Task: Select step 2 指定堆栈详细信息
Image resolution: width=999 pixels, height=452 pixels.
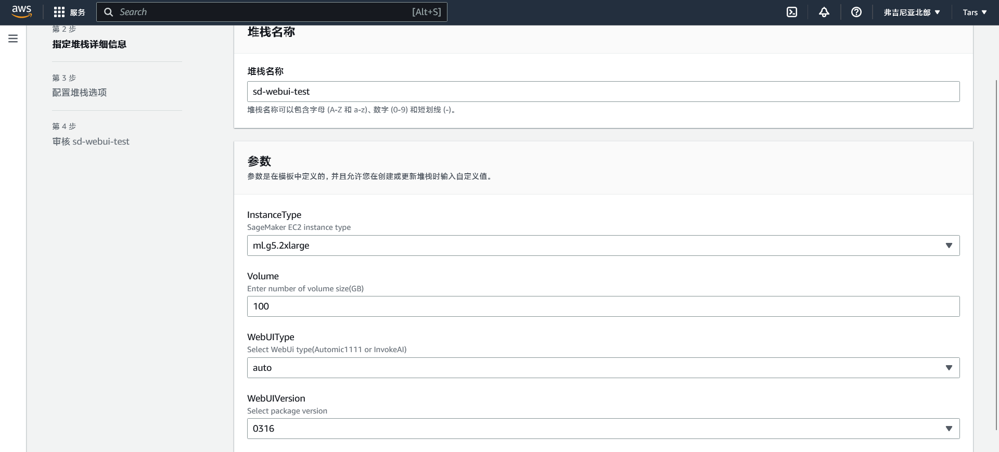Action: pos(89,44)
